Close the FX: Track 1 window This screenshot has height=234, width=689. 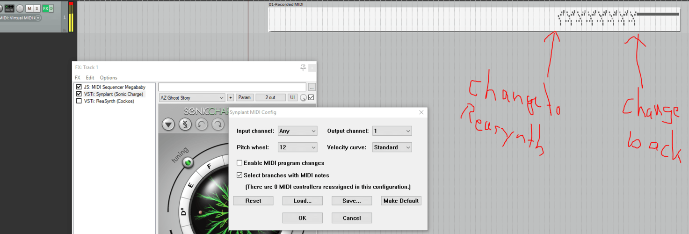(312, 67)
